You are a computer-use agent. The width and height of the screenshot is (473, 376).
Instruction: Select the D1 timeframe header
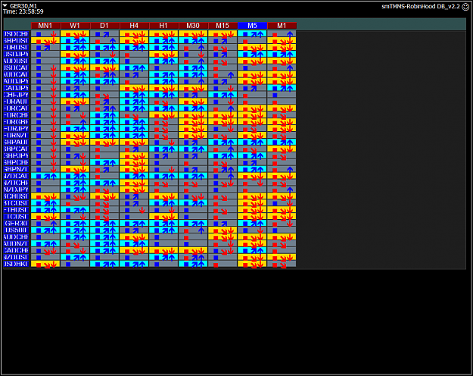tap(104, 26)
